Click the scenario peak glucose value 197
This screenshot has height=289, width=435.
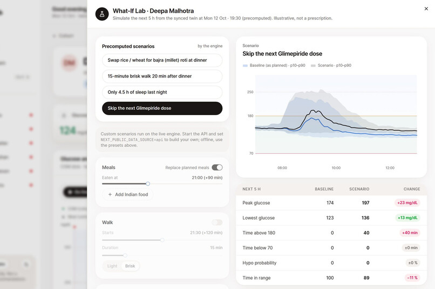(x=365, y=203)
